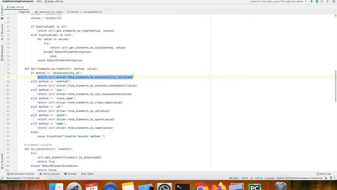Screen dimensions: 337x190
Task: Click the LF line separator in status bar
Action: [252, 178]
